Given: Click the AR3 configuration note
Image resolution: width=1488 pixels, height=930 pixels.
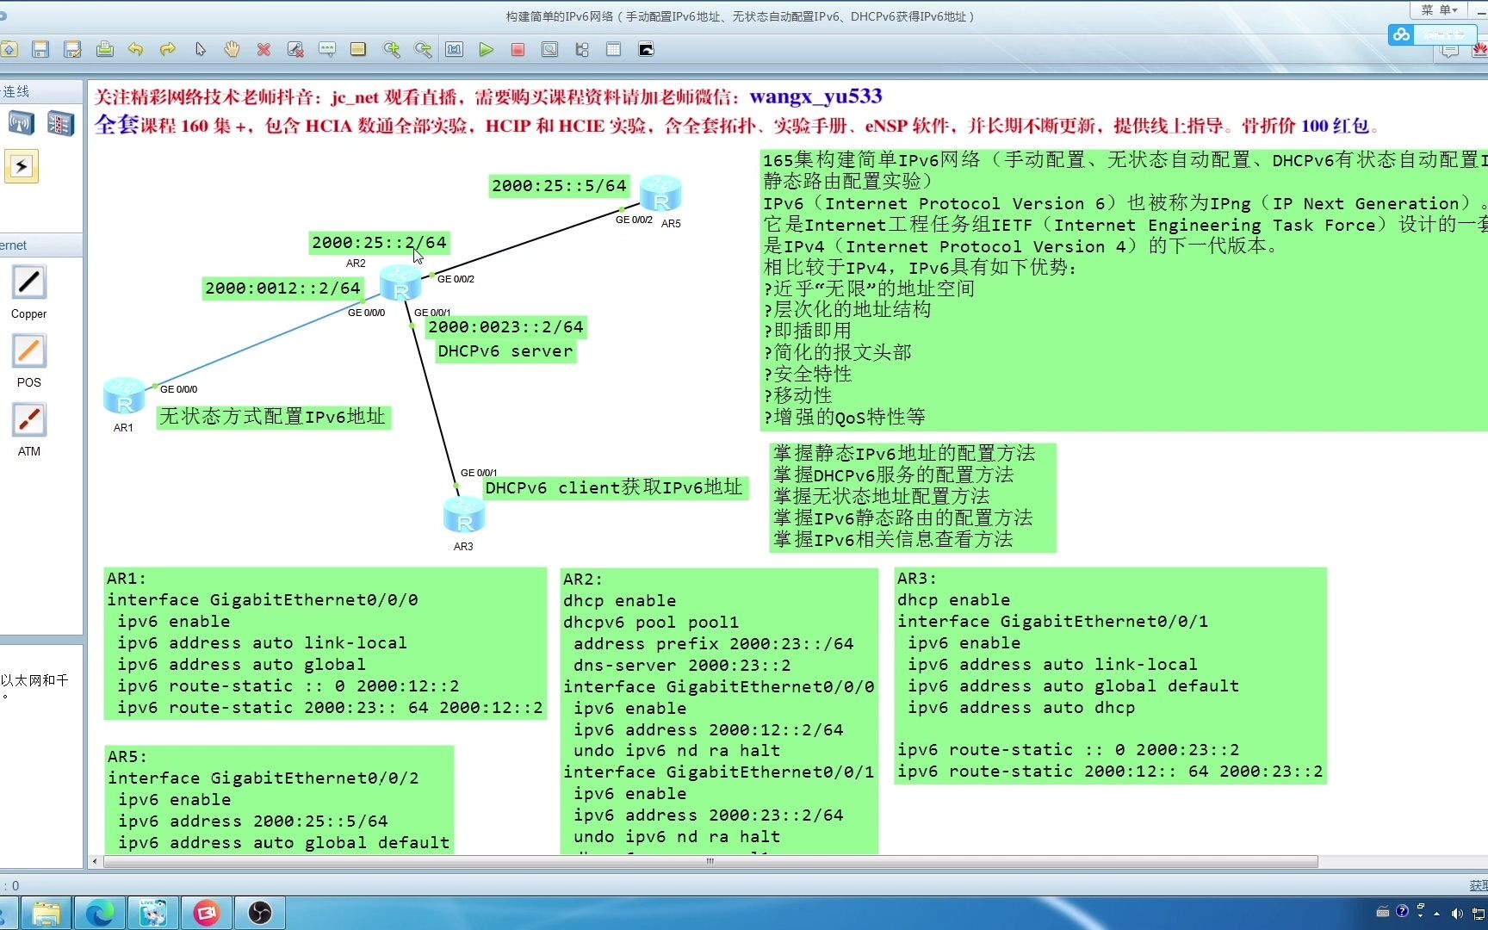Looking at the screenshot, I should tap(1110, 675).
